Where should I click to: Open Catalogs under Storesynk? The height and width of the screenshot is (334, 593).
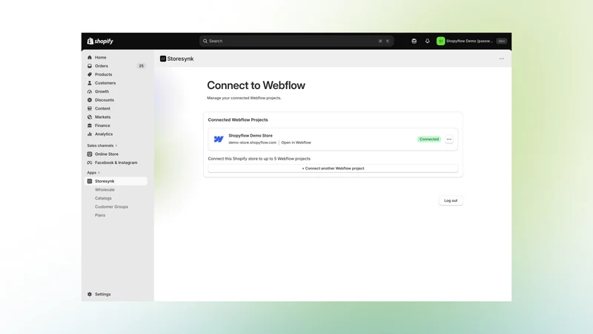pos(103,198)
